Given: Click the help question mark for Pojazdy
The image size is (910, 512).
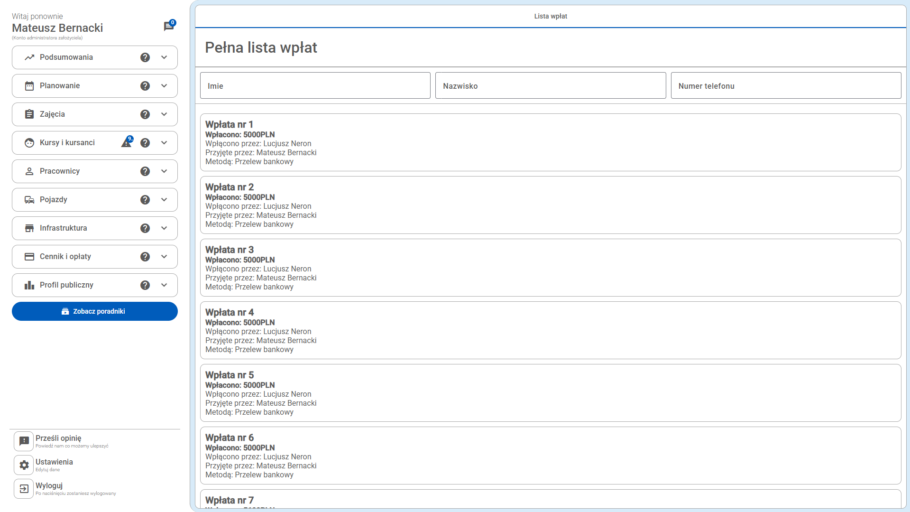Looking at the screenshot, I should pos(145,200).
